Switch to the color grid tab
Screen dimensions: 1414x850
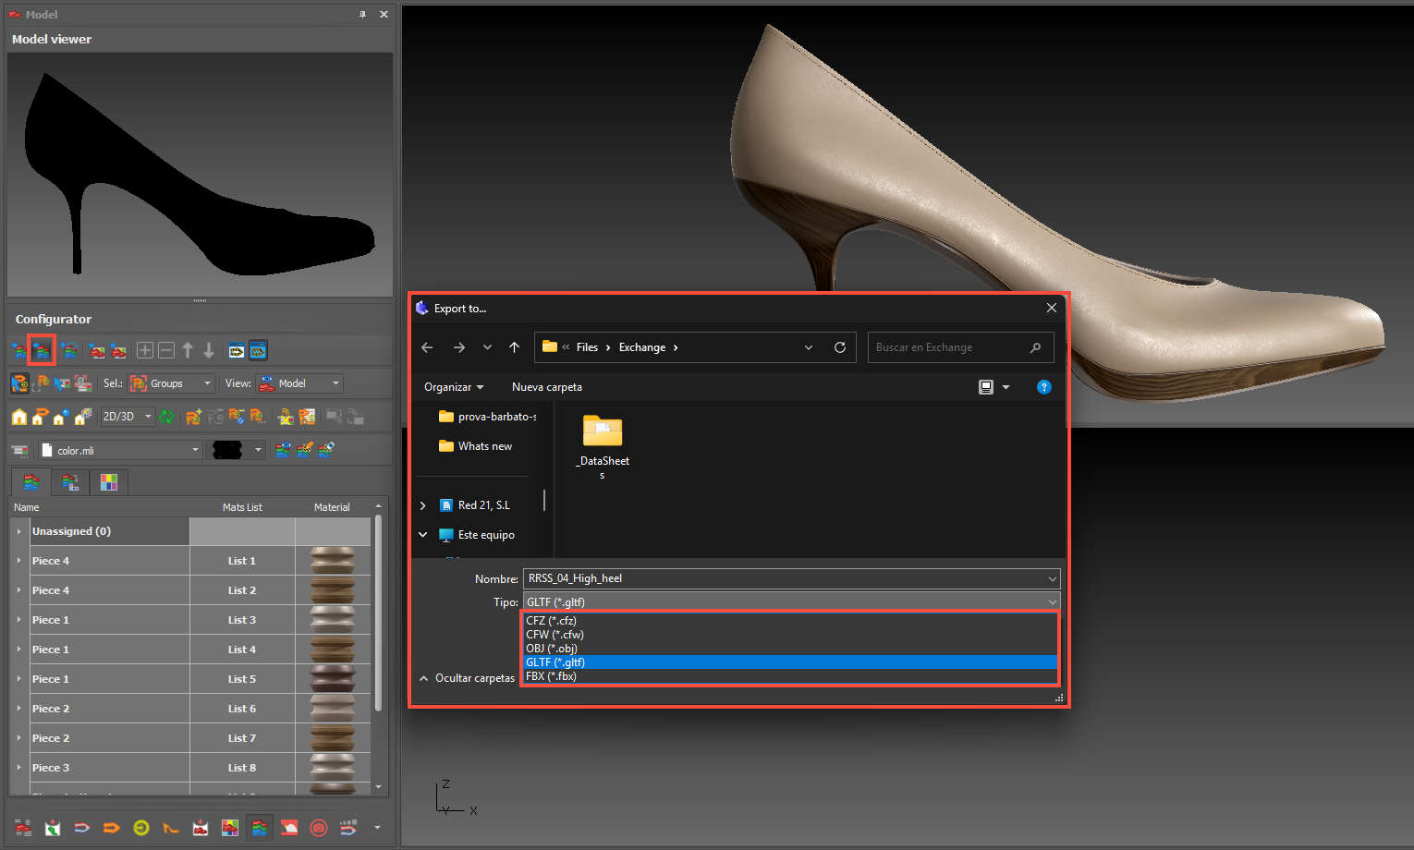click(109, 482)
